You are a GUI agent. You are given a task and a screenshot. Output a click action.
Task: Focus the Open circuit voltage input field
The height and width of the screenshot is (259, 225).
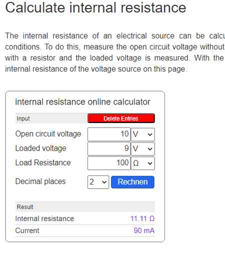[109, 134]
